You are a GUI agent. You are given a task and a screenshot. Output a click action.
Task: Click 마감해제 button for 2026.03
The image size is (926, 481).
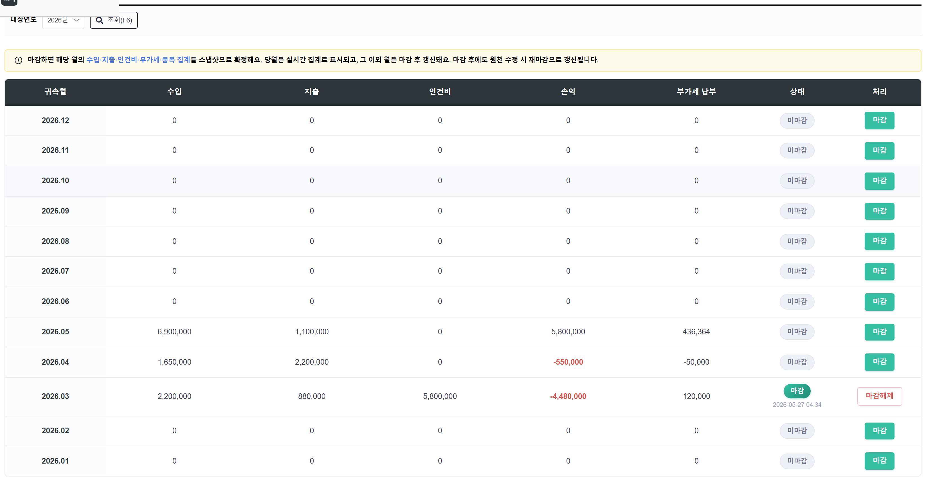(879, 396)
